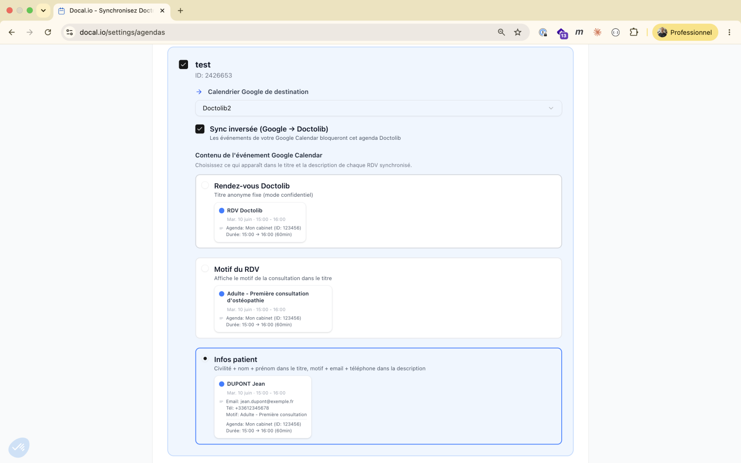741x463 pixels.
Task: Open the extension with the 13 badge
Action: click(562, 33)
